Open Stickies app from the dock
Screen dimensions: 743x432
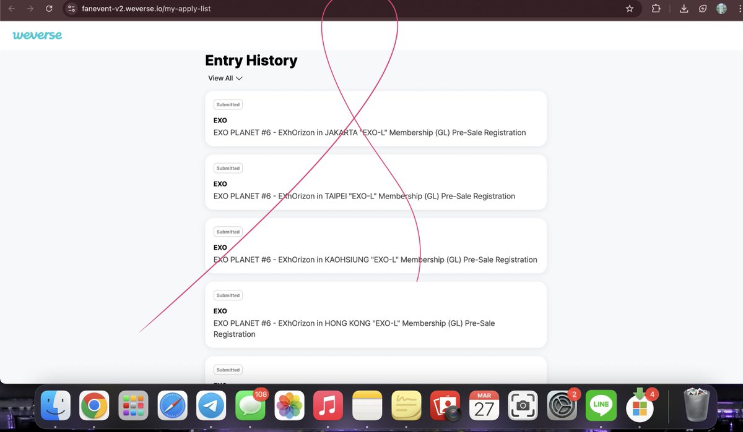tap(406, 405)
